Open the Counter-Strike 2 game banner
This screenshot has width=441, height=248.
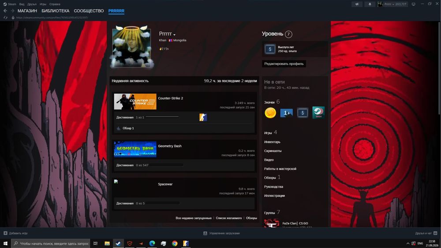(135, 101)
